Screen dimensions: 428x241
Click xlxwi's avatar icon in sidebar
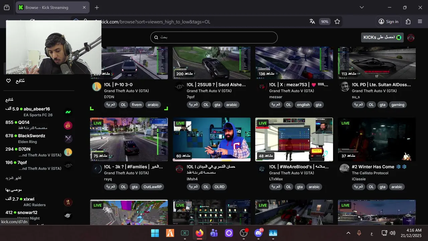(68, 202)
